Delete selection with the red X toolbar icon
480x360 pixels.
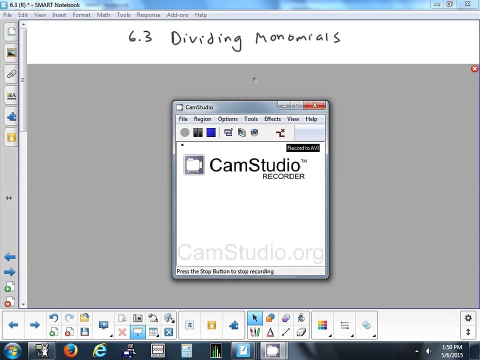tap(122, 332)
